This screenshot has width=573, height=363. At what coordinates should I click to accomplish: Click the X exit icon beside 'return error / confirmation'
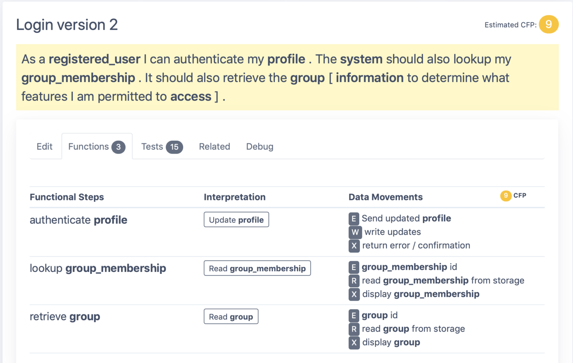354,245
